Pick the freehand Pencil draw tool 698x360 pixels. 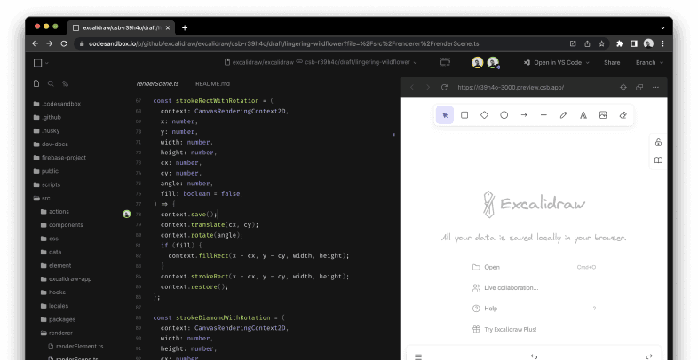[x=563, y=115]
